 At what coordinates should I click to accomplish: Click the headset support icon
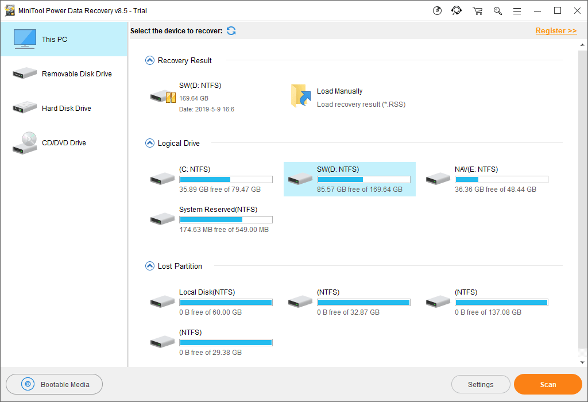(457, 10)
